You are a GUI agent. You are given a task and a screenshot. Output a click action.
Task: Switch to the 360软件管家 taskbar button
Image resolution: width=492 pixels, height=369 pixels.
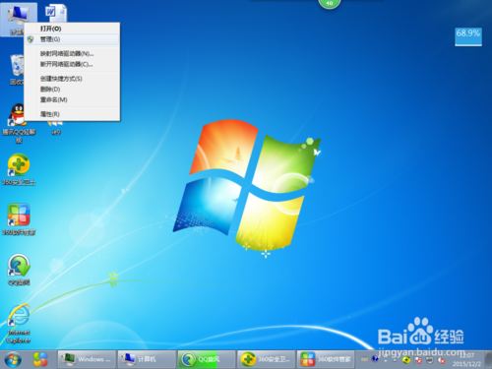pos(326,359)
